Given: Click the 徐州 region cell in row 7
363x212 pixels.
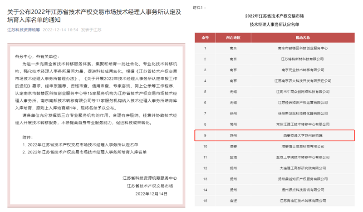Looking at the screenshot, I should point(233,113).
